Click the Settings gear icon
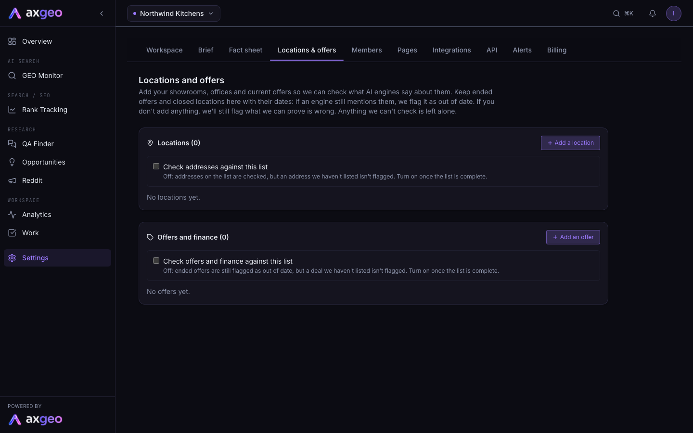 [12, 258]
